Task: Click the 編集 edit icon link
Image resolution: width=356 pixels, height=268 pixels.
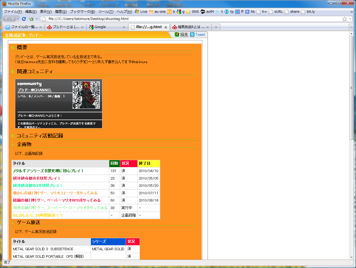Action: tap(182, 34)
